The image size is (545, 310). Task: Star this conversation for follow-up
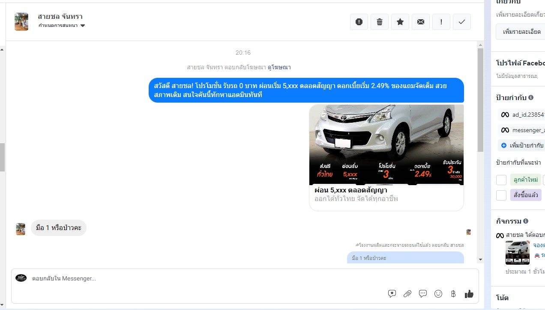400,22
